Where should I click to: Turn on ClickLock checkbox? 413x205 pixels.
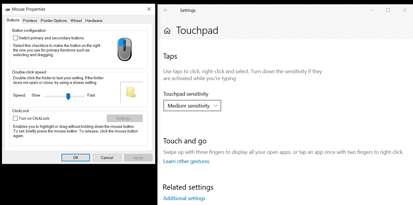(15, 118)
